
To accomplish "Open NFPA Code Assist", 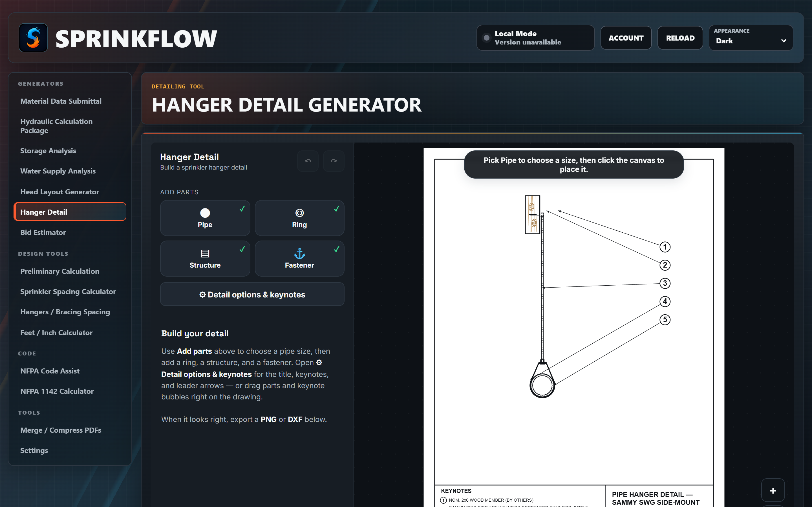I will click(70, 371).
